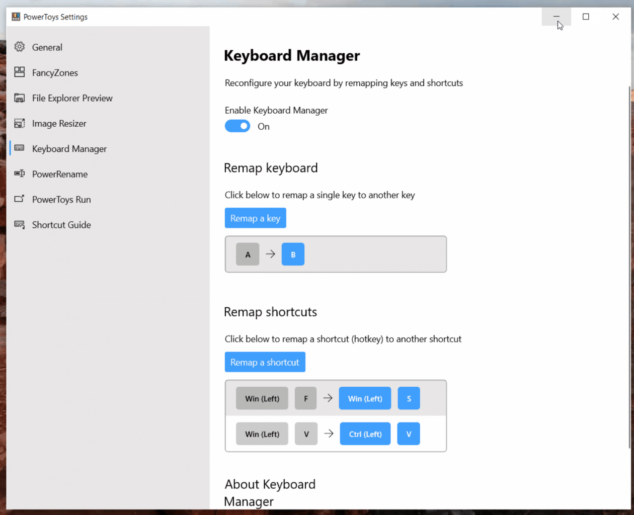Click the PowerToys Run icon

coord(19,199)
